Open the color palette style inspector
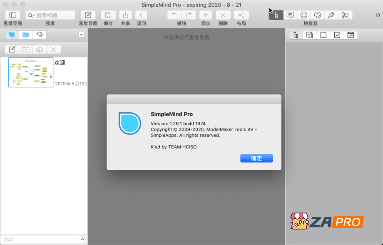Image resolution: width=383 pixels, height=245 pixels. (318, 15)
